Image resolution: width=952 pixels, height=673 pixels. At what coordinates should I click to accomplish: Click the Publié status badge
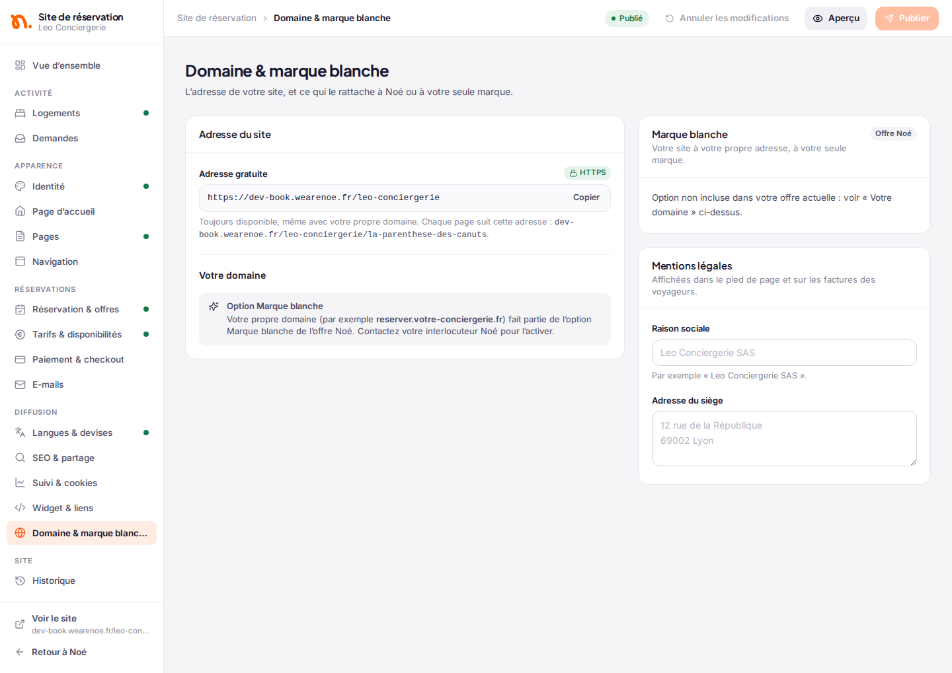pos(627,18)
